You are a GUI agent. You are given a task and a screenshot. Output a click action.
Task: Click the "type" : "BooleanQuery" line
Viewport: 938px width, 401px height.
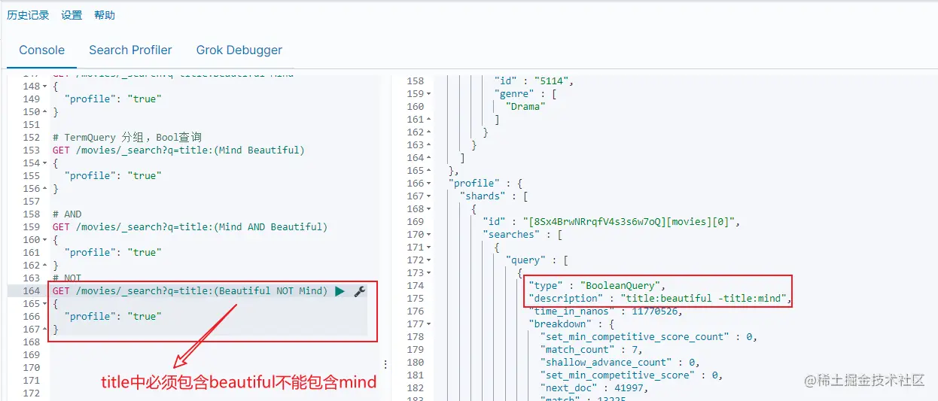pyautogui.click(x=597, y=286)
